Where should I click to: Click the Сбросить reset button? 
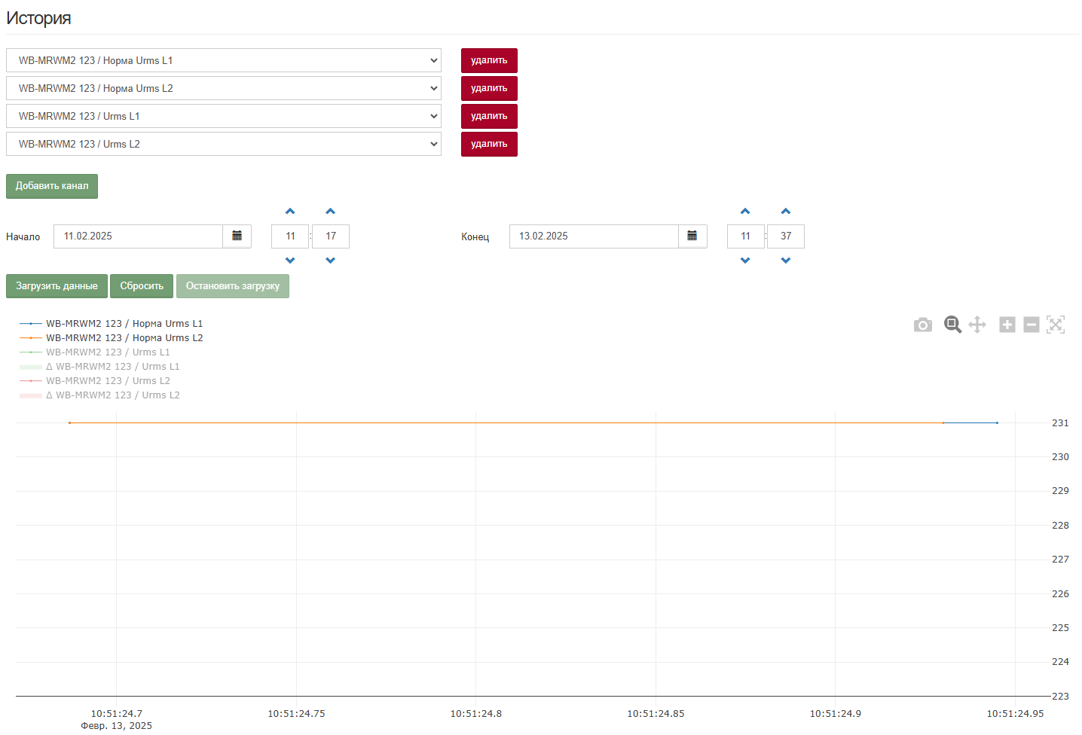tap(142, 286)
